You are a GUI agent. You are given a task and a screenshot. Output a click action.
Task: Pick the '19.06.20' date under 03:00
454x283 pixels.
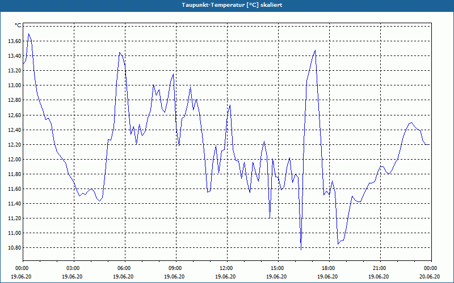(x=73, y=277)
